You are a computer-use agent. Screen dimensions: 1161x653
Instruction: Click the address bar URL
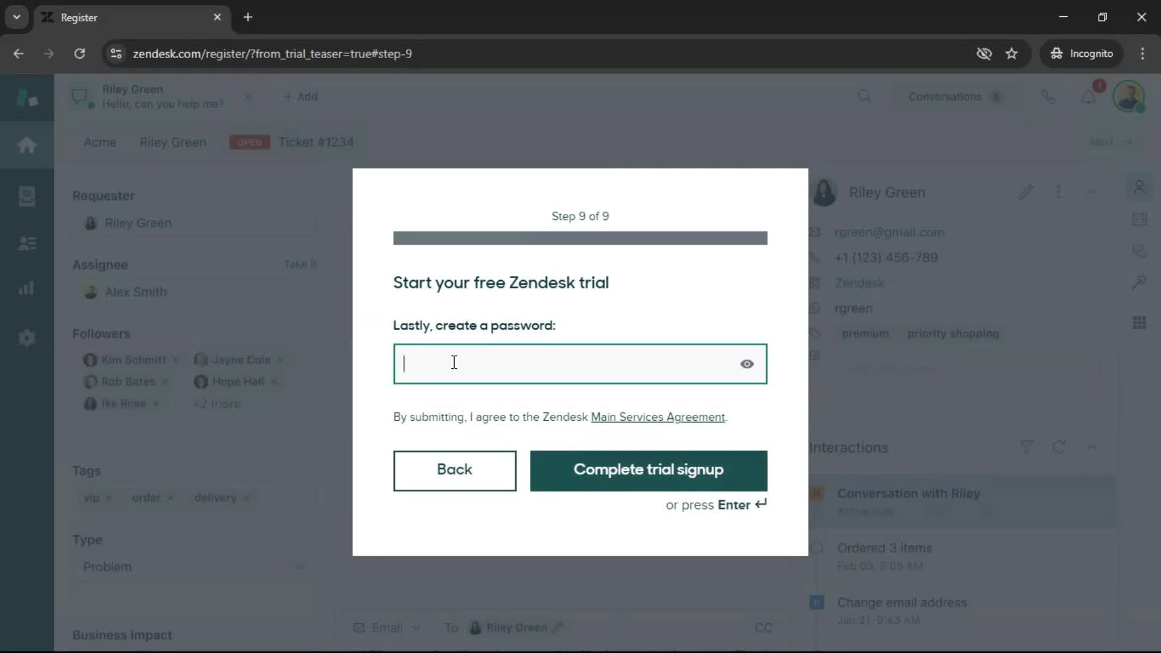(273, 54)
